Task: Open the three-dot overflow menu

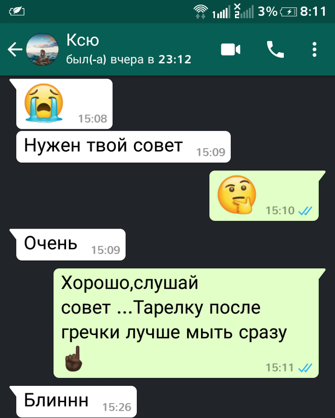Action: pyautogui.click(x=314, y=49)
